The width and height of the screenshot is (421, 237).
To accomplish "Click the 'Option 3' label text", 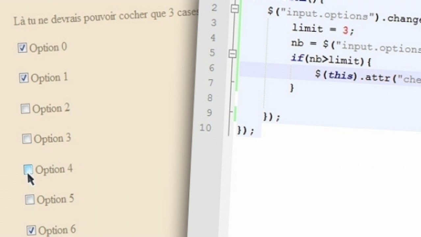I will (x=52, y=139).
